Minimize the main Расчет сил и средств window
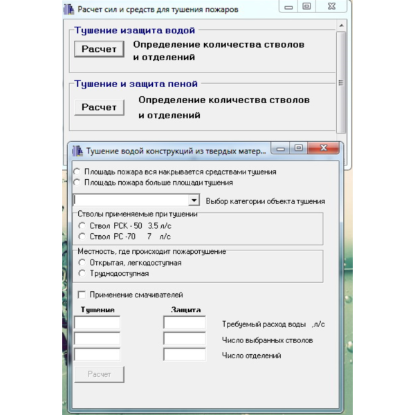Viewport: 415px width, 415px height. pos(288,6)
